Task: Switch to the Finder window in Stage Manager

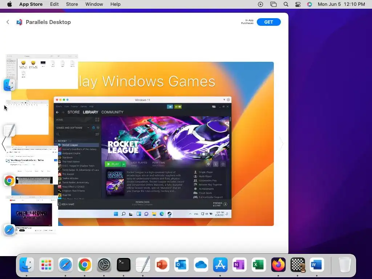Action: [x=41, y=72]
